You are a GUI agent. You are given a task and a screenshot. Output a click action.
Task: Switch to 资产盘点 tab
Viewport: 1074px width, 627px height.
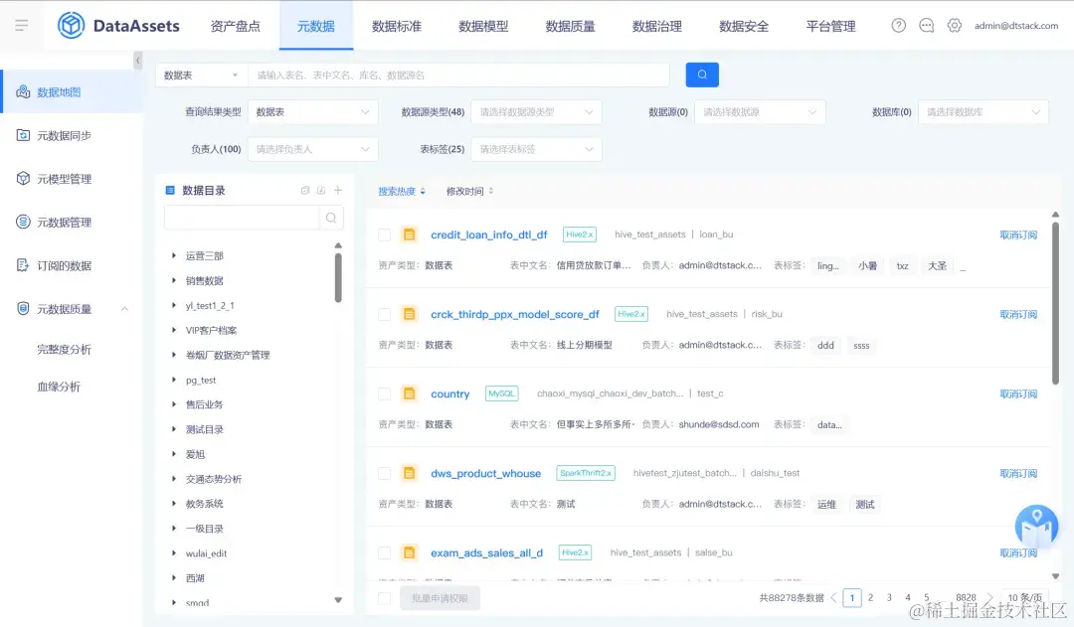click(235, 26)
